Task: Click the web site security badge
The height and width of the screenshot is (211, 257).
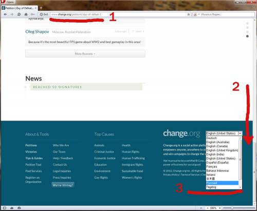Action: (x=44, y=14)
